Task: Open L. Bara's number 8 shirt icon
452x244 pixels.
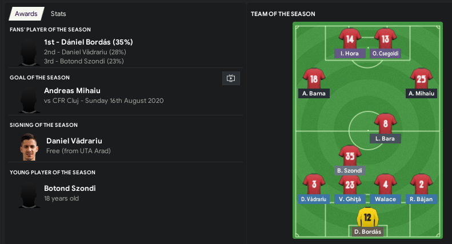Action: [385, 123]
